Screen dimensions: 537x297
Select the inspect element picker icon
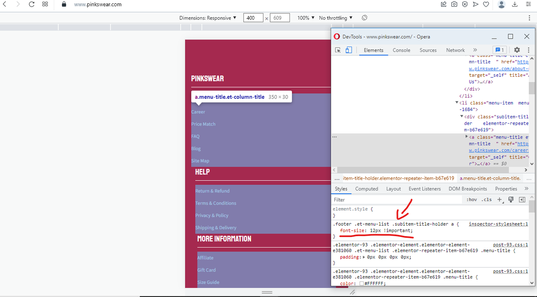tap(338, 50)
